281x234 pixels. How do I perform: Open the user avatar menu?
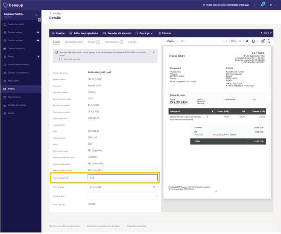coord(272,5)
